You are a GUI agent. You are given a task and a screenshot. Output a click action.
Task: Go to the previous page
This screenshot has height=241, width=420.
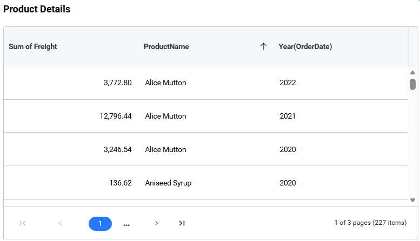tap(60, 223)
